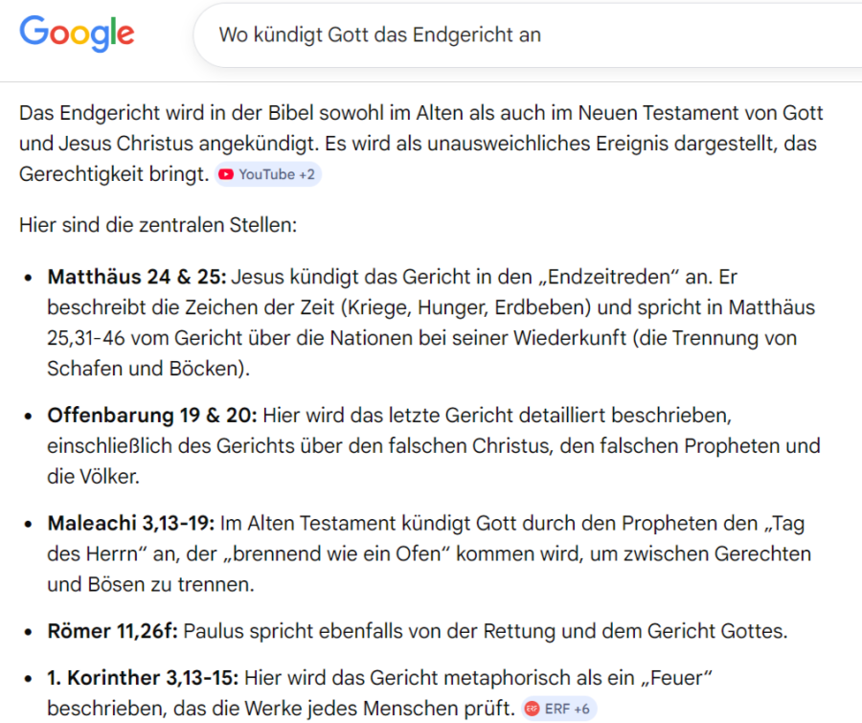This screenshot has height=723, width=862.
Task: Click the bullet point before 1. Korinther
Action: (x=30, y=680)
